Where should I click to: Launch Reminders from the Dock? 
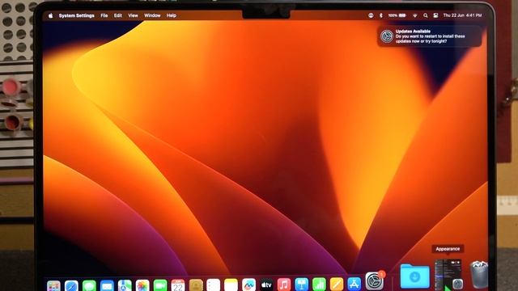(213, 285)
